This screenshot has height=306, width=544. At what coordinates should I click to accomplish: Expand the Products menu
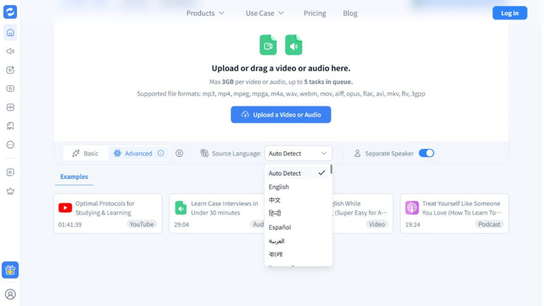click(206, 13)
